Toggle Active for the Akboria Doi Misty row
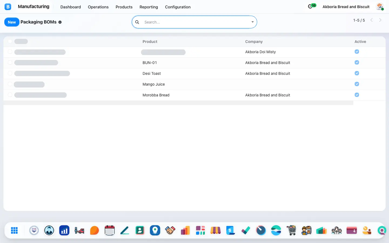Image resolution: width=389 pixels, height=243 pixels. [x=357, y=52]
